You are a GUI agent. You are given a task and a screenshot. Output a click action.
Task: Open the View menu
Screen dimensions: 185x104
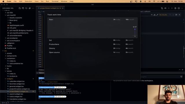tap(36, 1)
